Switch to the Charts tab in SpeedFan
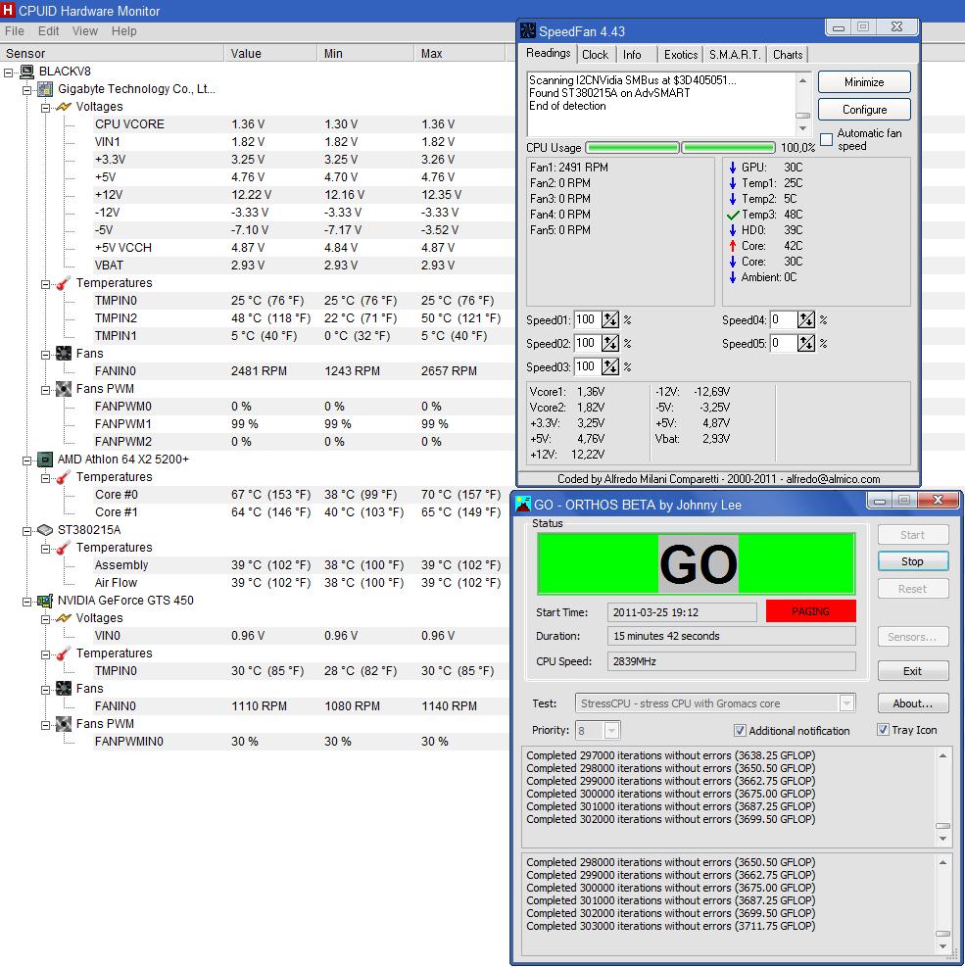 (x=788, y=55)
